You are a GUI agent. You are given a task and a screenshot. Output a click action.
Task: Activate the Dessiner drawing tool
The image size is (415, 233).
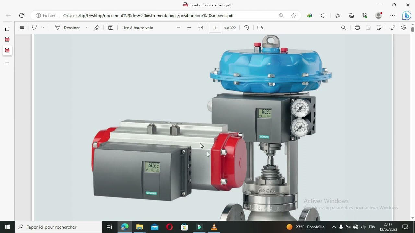pos(67,28)
